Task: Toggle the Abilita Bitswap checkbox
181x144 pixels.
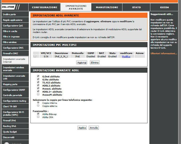Action: click(38, 114)
